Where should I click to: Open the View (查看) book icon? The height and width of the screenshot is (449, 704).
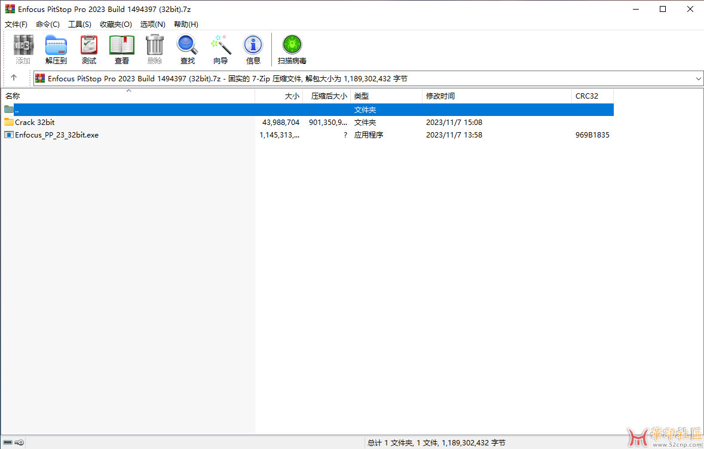pos(122,50)
